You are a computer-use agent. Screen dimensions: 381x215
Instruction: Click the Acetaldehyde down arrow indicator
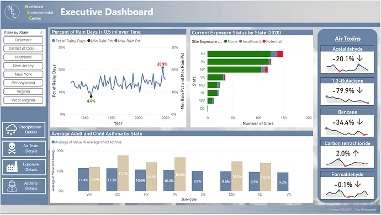(x=359, y=58)
